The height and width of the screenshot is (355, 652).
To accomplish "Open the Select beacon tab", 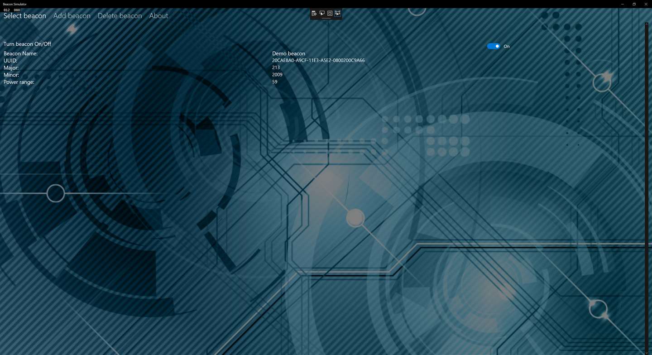I will [x=25, y=15].
